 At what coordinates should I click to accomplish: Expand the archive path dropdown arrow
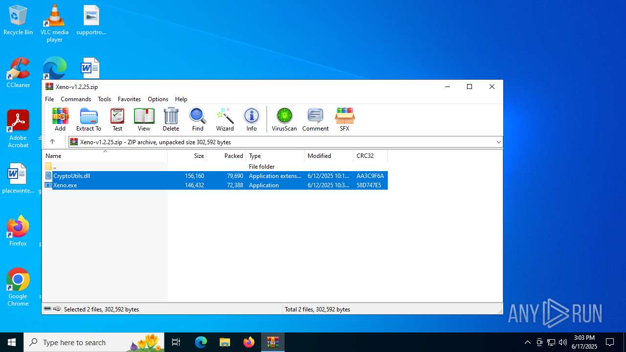pos(498,142)
